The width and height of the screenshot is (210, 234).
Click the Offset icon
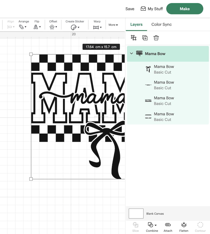52,27
